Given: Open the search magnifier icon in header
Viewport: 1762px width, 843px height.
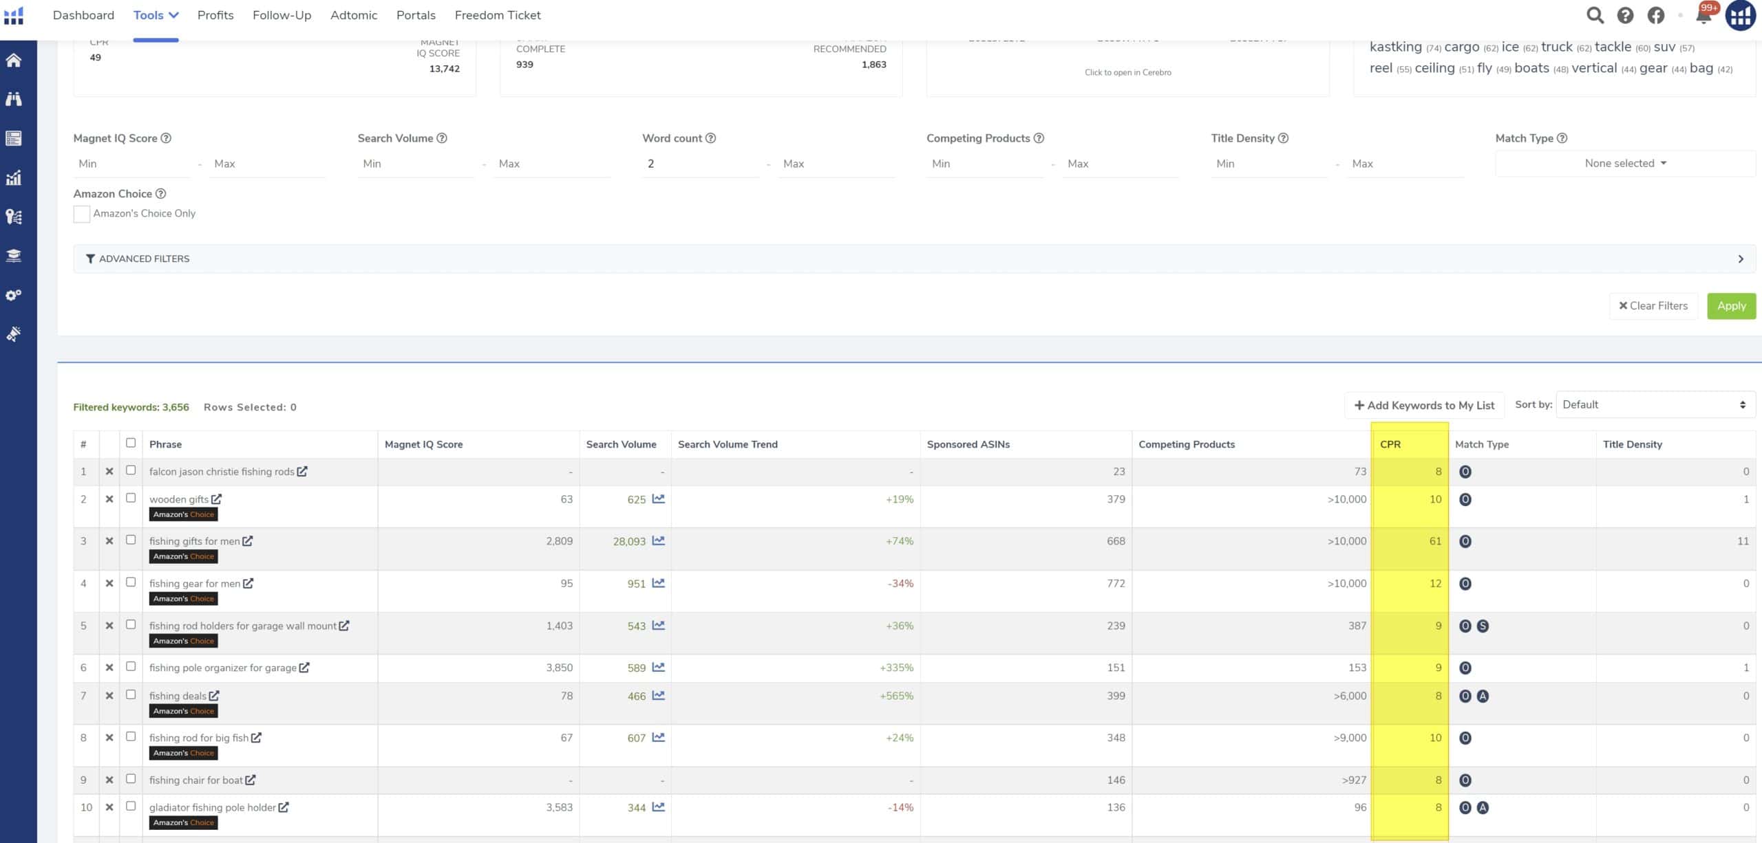Looking at the screenshot, I should click(1595, 15).
